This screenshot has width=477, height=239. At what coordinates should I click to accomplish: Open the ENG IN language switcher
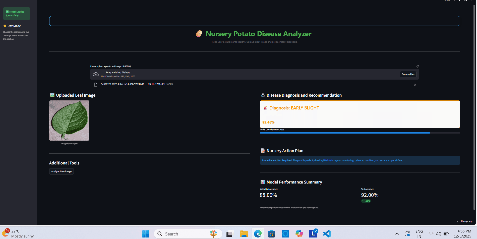[x=419, y=234]
